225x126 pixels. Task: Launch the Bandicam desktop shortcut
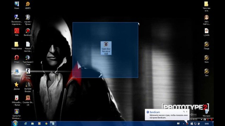pos(28,32)
